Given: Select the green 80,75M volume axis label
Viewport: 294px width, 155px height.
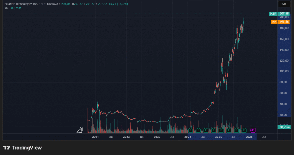Looking at the screenshot, I should (x=284, y=127).
